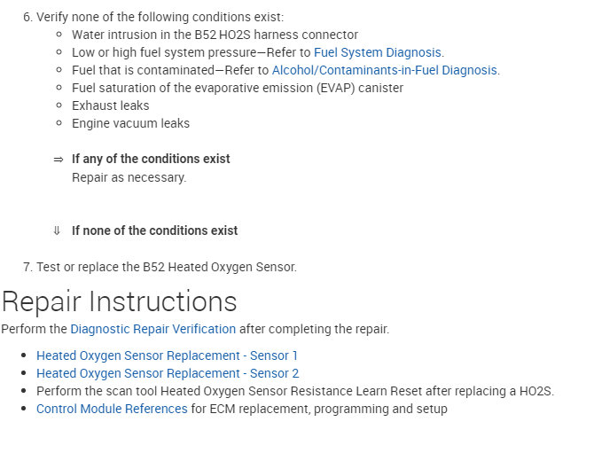Click step 6 'Verify none of the following' text
Viewport: 602px width, 453px height.
click(160, 17)
